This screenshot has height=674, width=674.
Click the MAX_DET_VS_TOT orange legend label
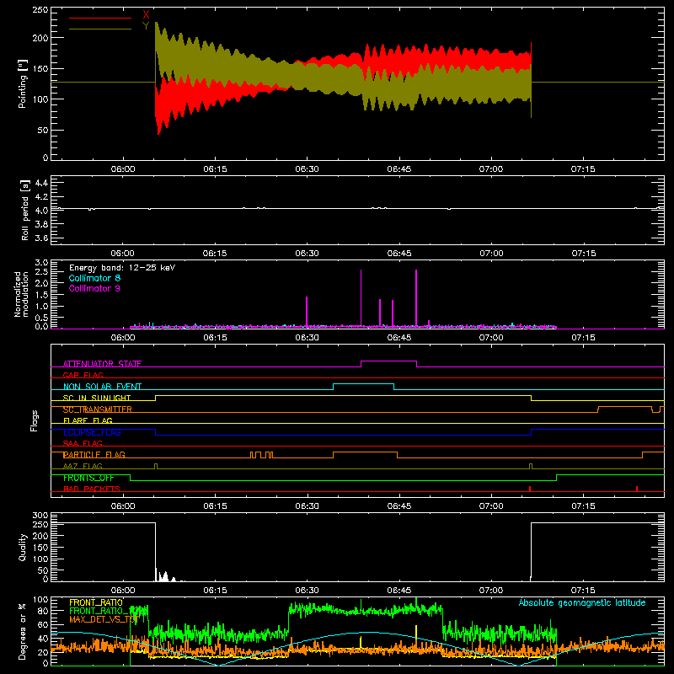tap(104, 619)
